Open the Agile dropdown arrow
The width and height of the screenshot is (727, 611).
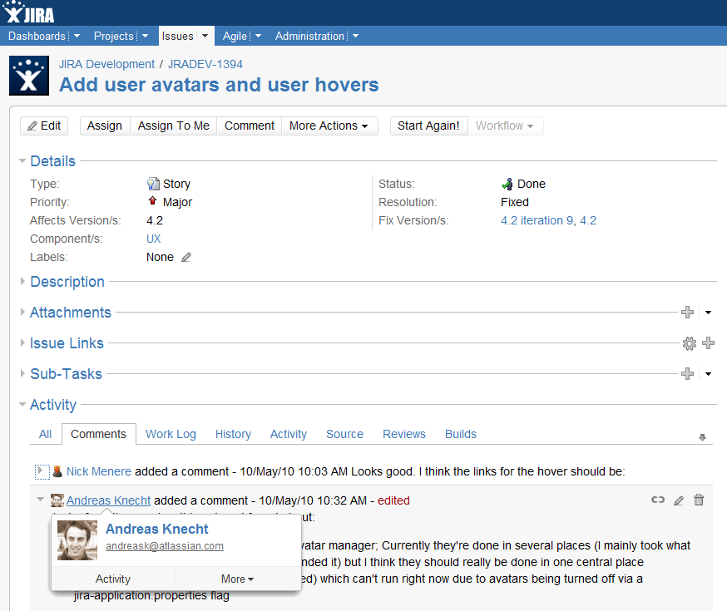258,36
